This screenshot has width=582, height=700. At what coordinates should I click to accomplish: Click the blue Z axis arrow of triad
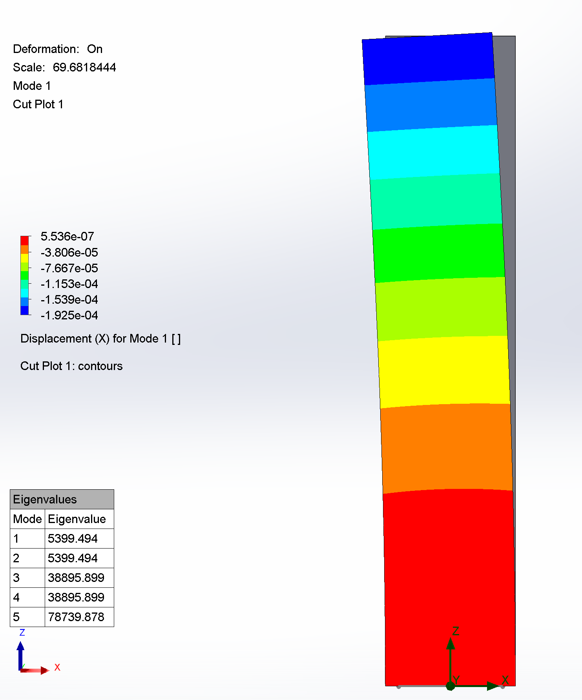tap(20, 655)
